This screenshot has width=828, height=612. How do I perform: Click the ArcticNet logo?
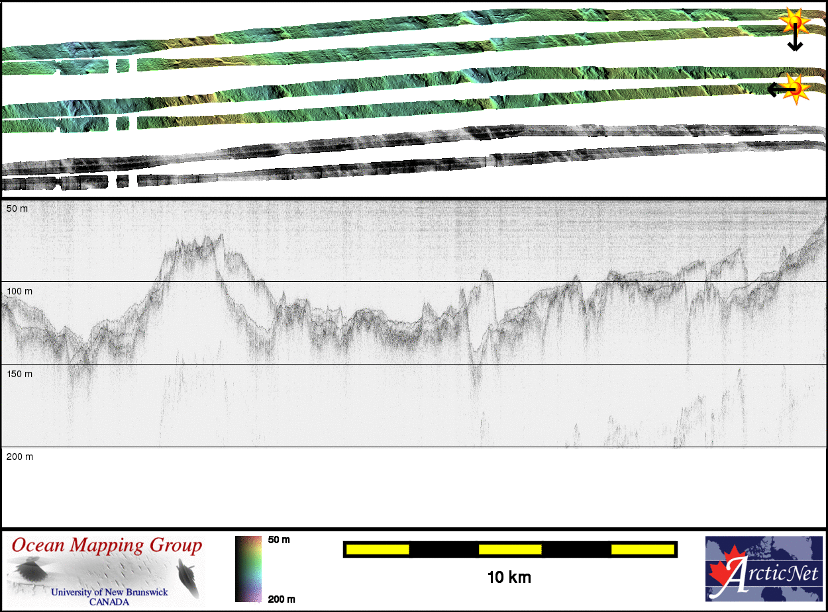click(764, 568)
